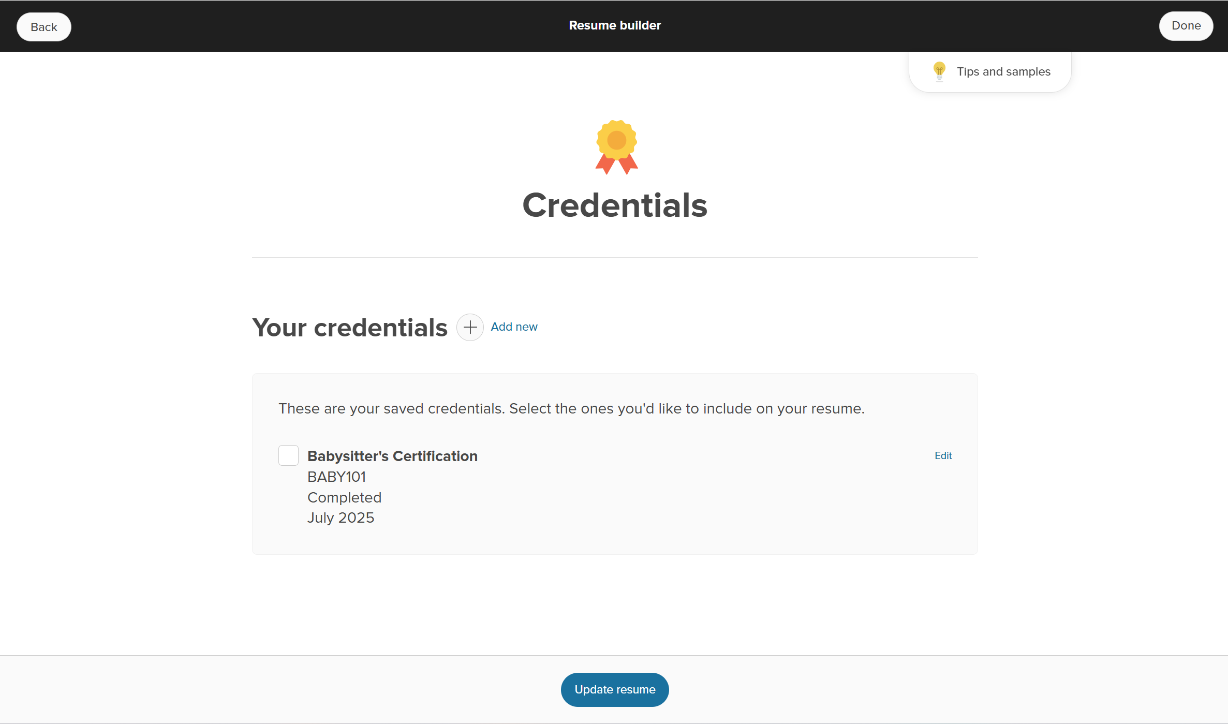Click the Resume builder header title
The width and height of the screenshot is (1228, 724).
coord(615,25)
